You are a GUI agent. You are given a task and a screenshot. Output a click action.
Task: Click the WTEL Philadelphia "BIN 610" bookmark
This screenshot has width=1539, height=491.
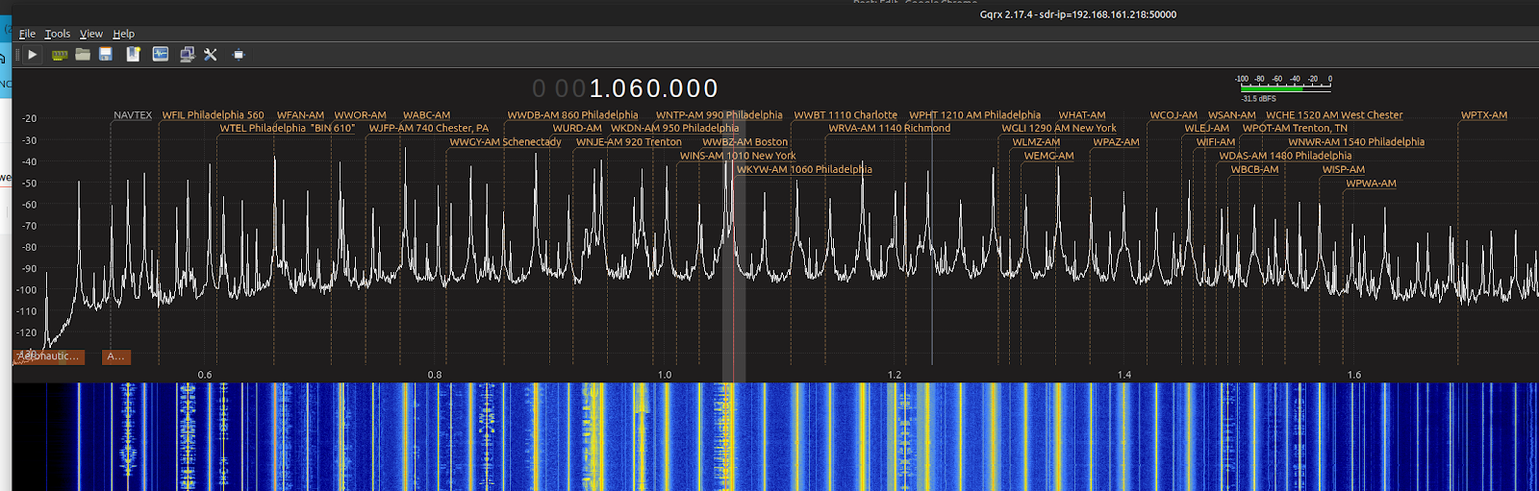287,129
